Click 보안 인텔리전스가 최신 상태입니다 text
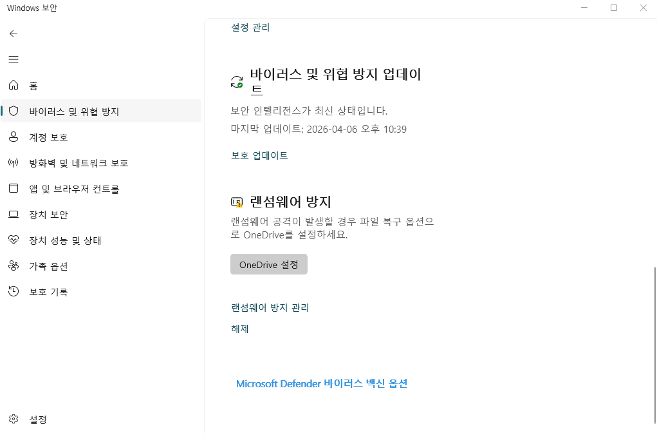 (309, 111)
